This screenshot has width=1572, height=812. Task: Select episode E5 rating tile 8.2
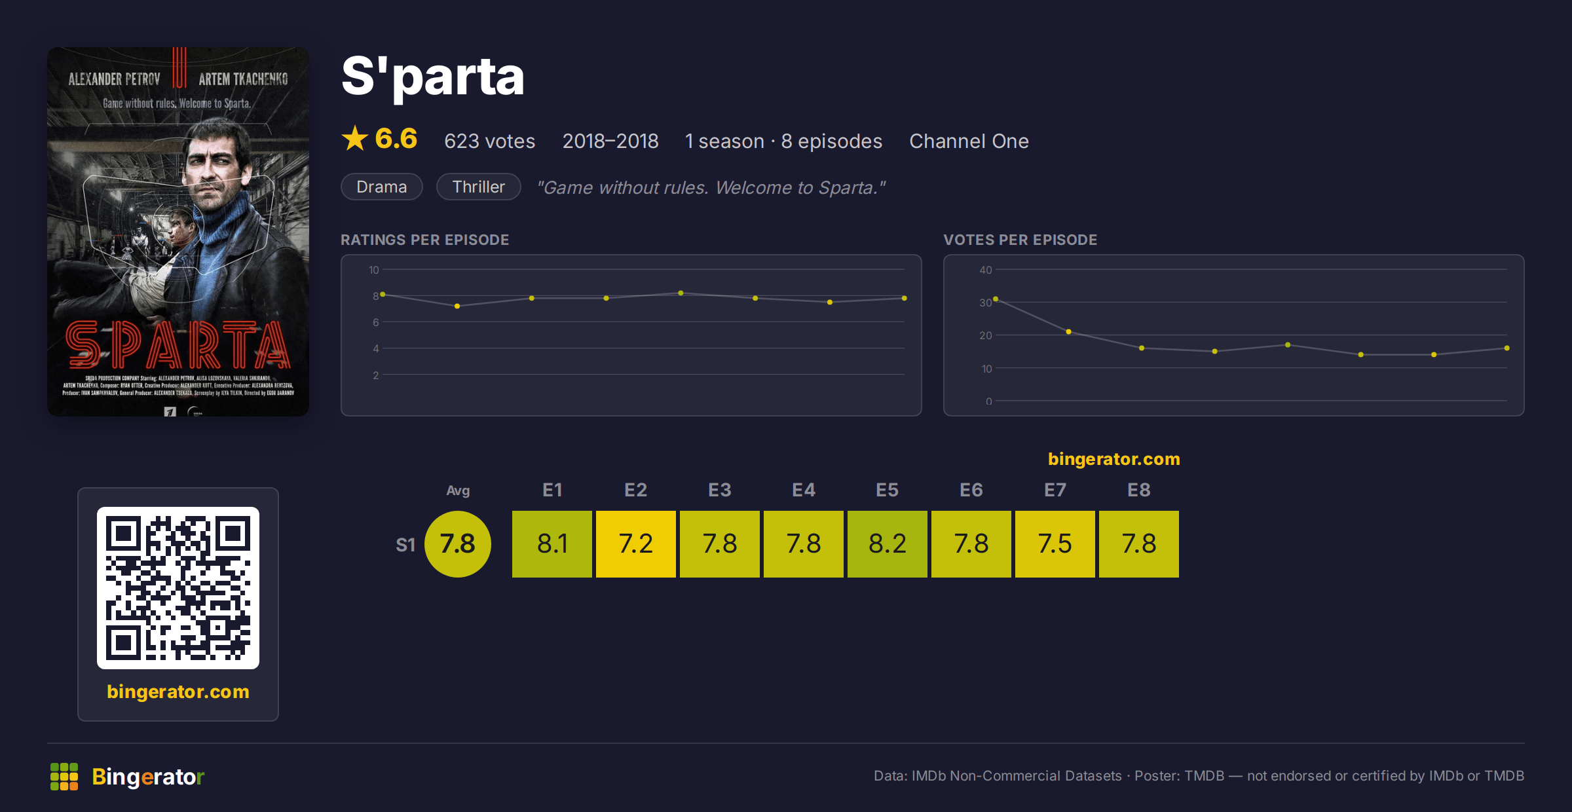888,544
